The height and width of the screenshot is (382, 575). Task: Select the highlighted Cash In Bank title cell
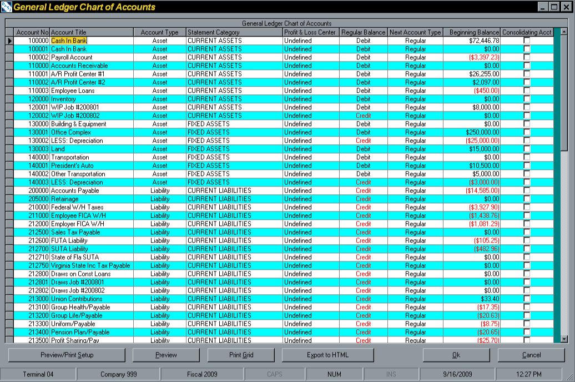pos(92,41)
